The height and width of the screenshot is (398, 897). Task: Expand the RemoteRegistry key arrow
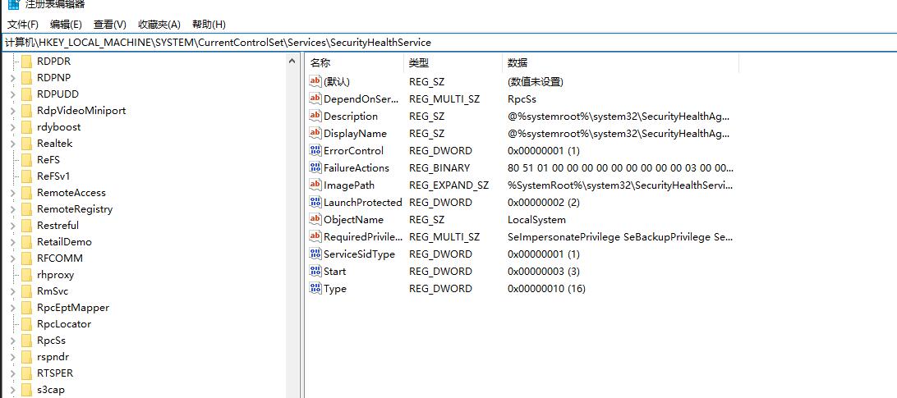[12, 209]
